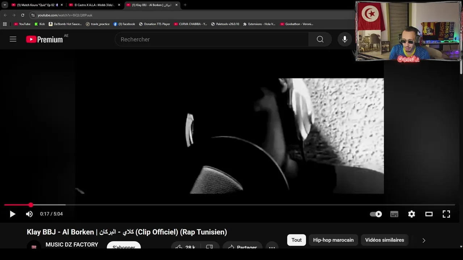Open the Kick bookmark
Screen dimensions: 463x260
pos(40,24)
